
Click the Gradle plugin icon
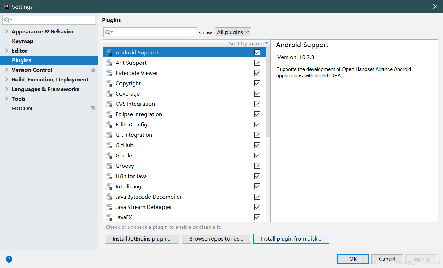click(109, 156)
